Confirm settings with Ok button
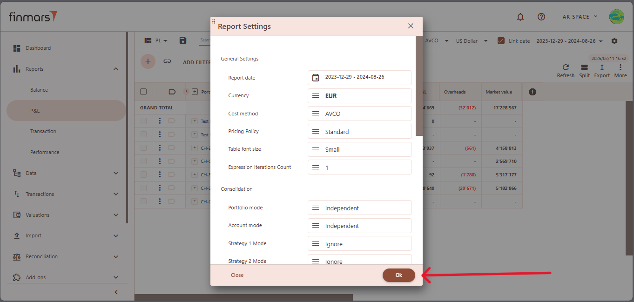The image size is (634, 302). click(x=398, y=275)
